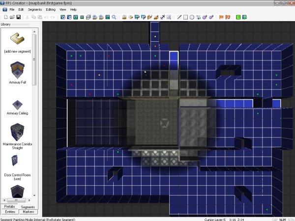Screen dimensions: 295x221
Task: Create a new map with New icon
Action: [x=6, y=17]
